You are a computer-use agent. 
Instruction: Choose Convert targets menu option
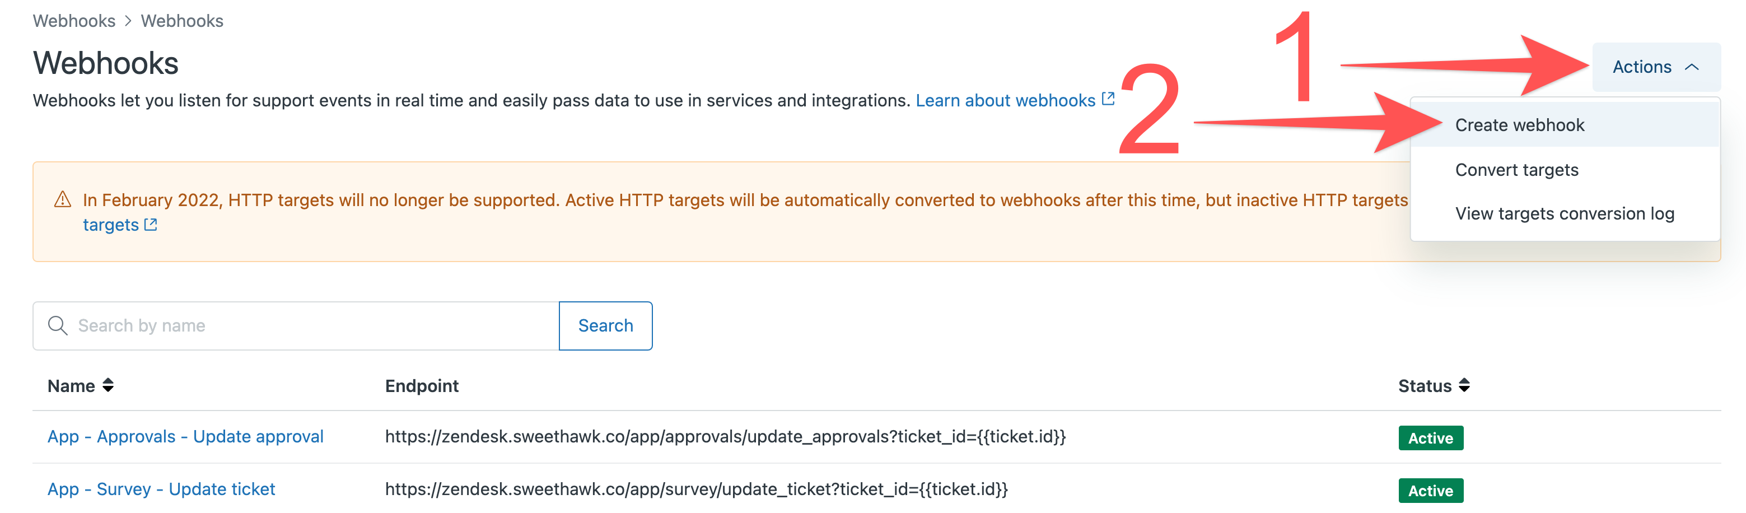coord(1516,170)
